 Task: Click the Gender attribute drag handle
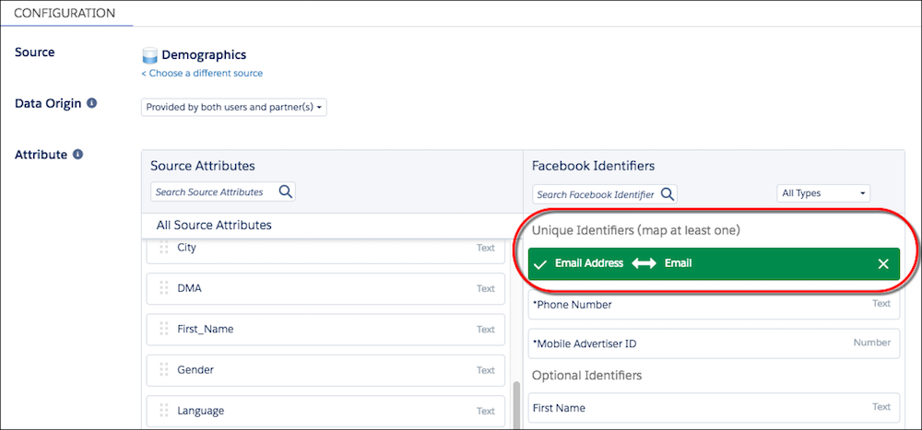164,369
